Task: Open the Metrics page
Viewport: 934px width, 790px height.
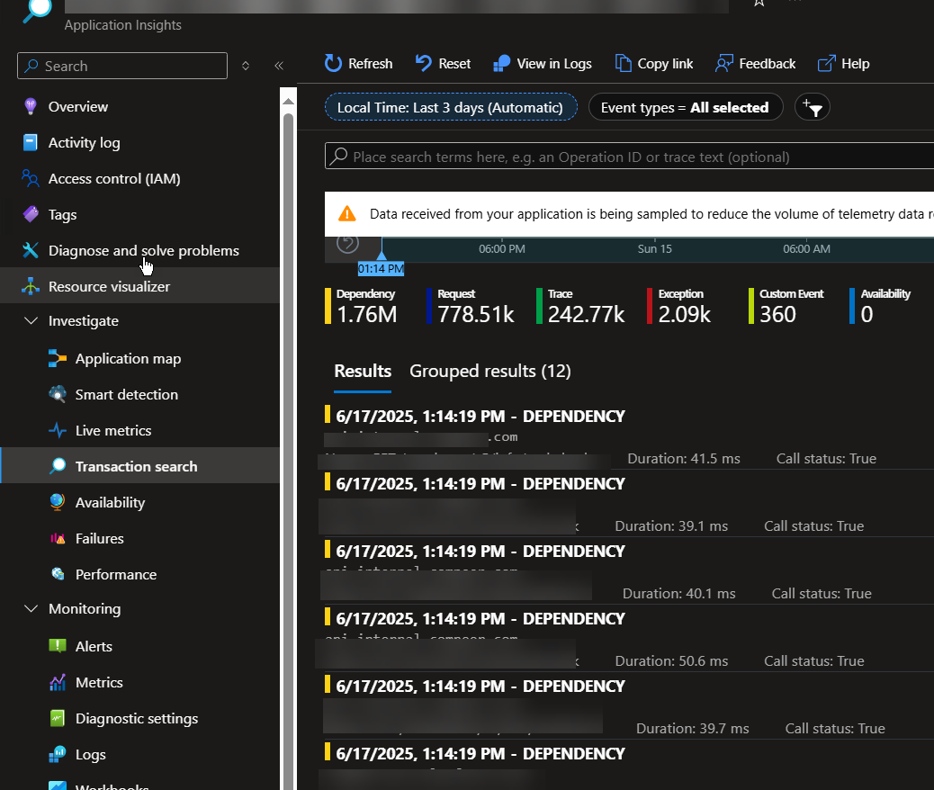Action: 99,683
